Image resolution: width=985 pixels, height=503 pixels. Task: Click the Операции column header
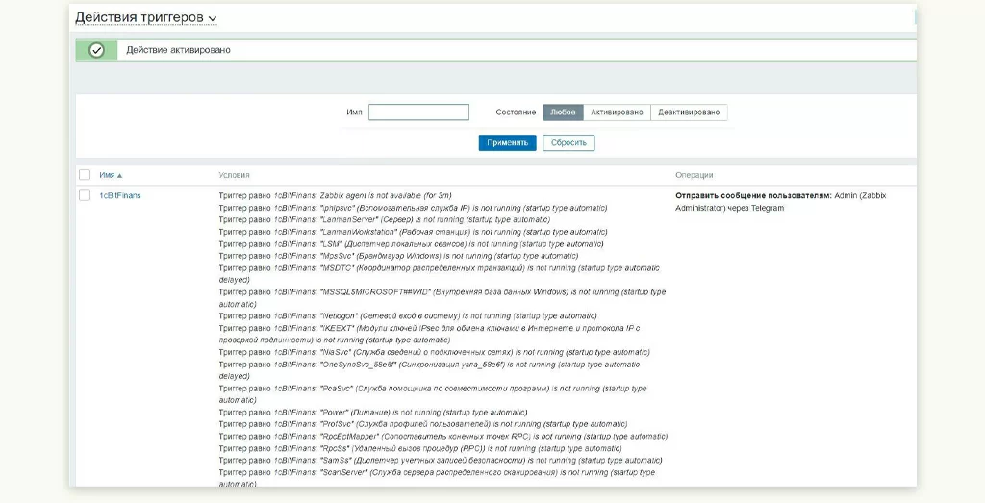(x=695, y=175)
